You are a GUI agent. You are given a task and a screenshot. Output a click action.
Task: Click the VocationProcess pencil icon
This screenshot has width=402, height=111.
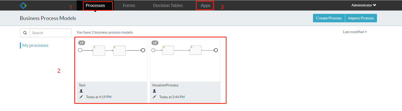(155, 97)
